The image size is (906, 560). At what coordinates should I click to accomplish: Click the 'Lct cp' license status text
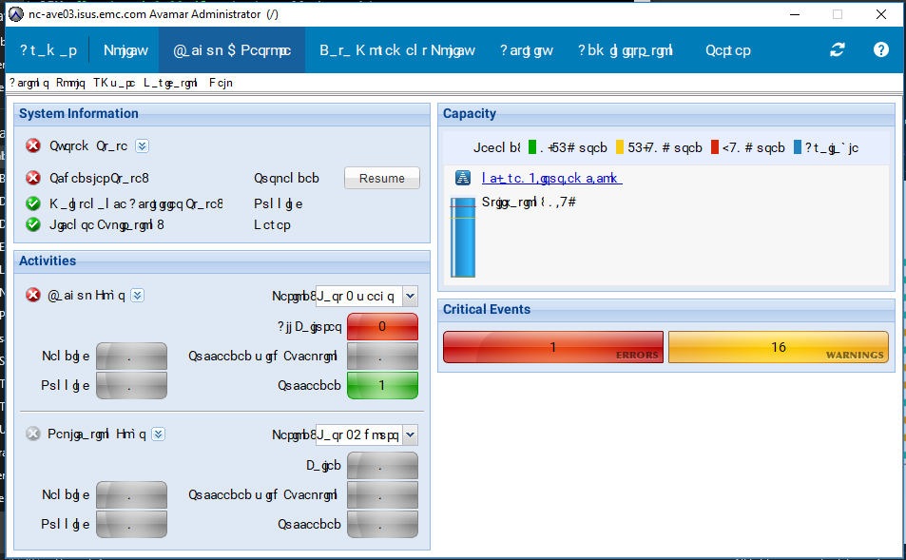(x=272, y=224)
